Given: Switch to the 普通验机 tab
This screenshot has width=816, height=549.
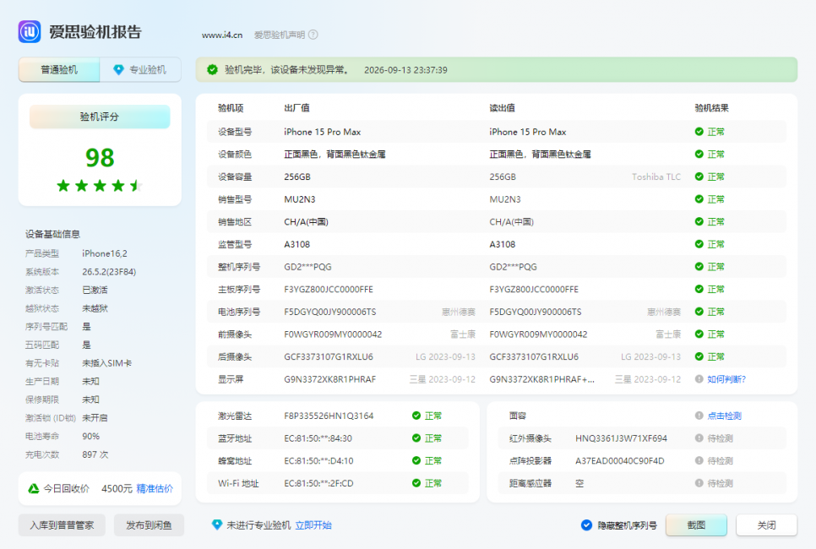Looking at the screenshot, I should (x=59, y=70).
